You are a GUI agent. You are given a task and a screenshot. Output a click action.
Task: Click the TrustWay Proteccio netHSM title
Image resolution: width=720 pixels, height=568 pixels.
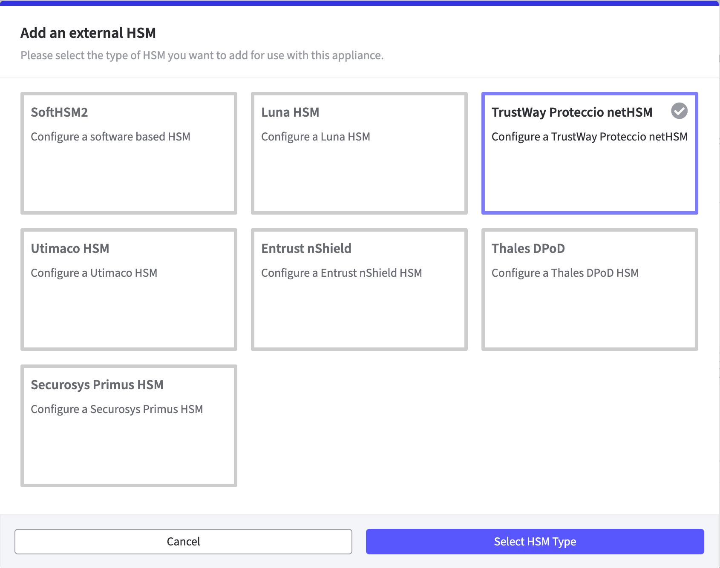572,112
